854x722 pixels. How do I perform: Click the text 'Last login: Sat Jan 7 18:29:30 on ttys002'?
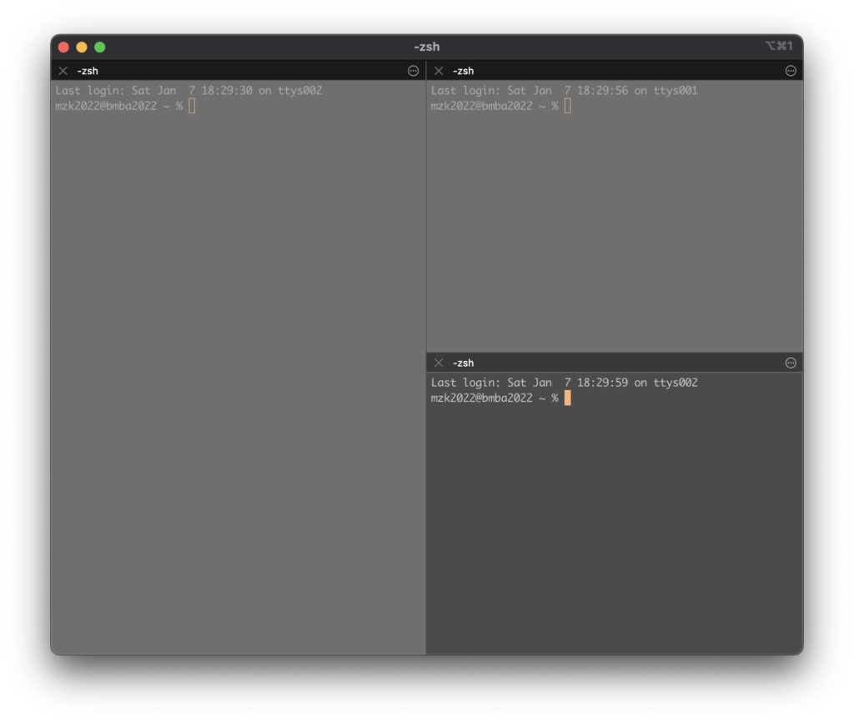(188, 90)
